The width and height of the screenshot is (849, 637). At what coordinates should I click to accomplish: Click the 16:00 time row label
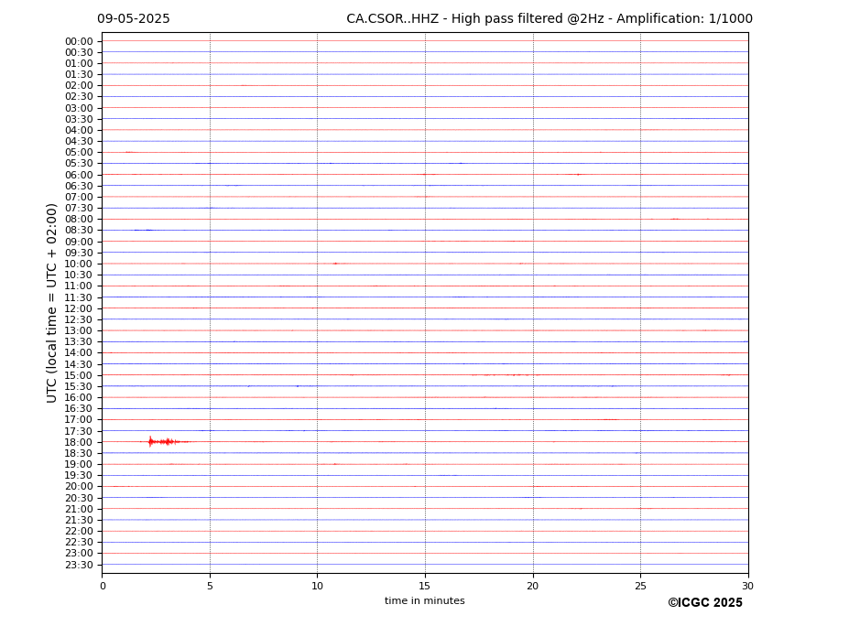click(79, 398)
